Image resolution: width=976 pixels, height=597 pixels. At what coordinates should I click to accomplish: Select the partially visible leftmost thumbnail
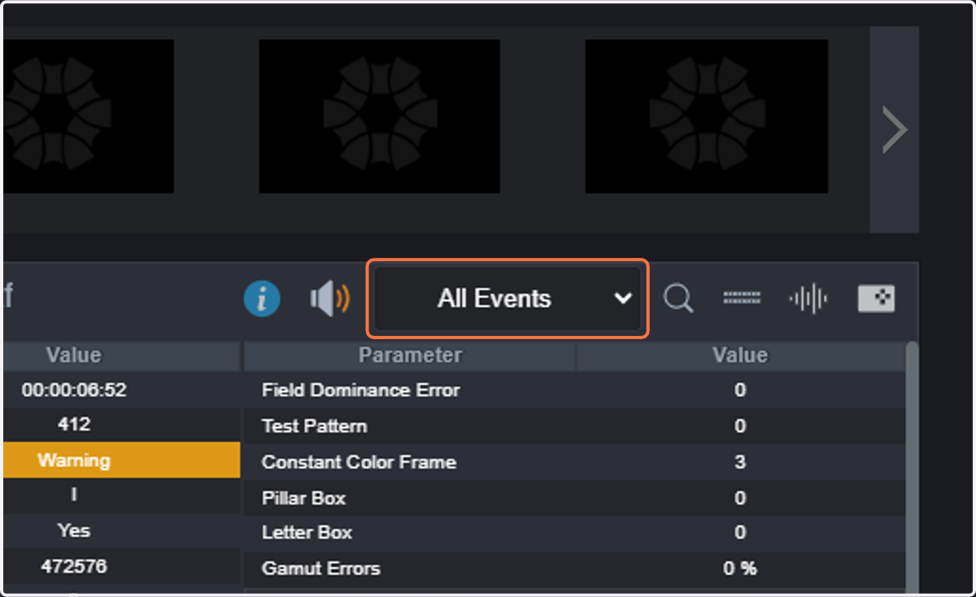click(x=88, y=116)
